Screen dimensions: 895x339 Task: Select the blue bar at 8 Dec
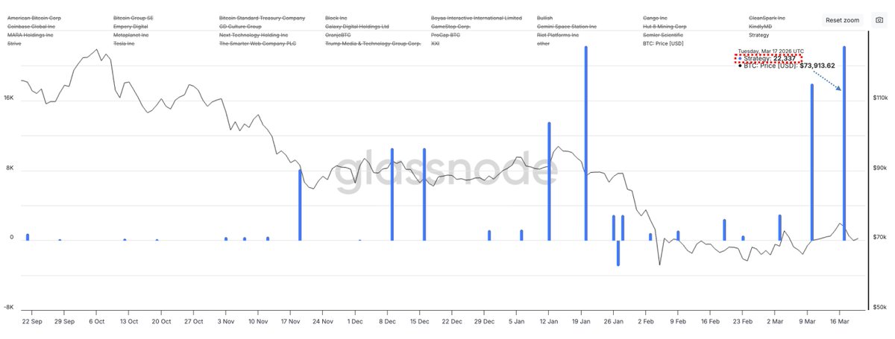click(x=392, y=194)
